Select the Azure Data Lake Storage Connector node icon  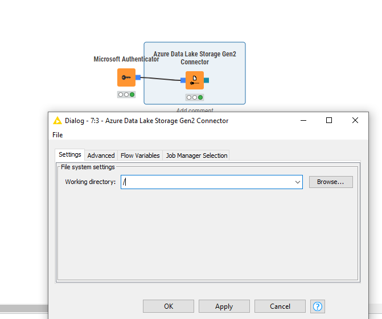[195, 80]
